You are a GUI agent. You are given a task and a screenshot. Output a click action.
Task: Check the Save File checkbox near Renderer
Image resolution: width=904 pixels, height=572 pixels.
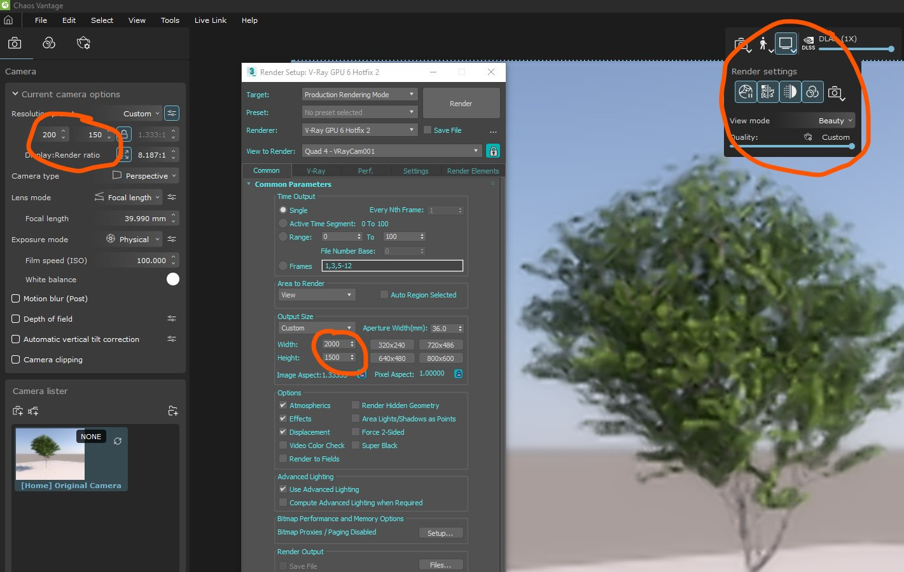(428, 130)
